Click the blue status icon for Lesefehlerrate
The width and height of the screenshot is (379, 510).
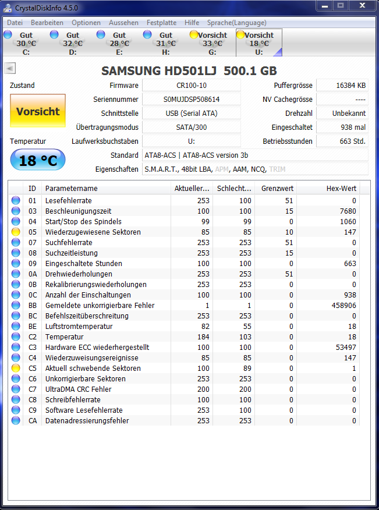[16, 201]
